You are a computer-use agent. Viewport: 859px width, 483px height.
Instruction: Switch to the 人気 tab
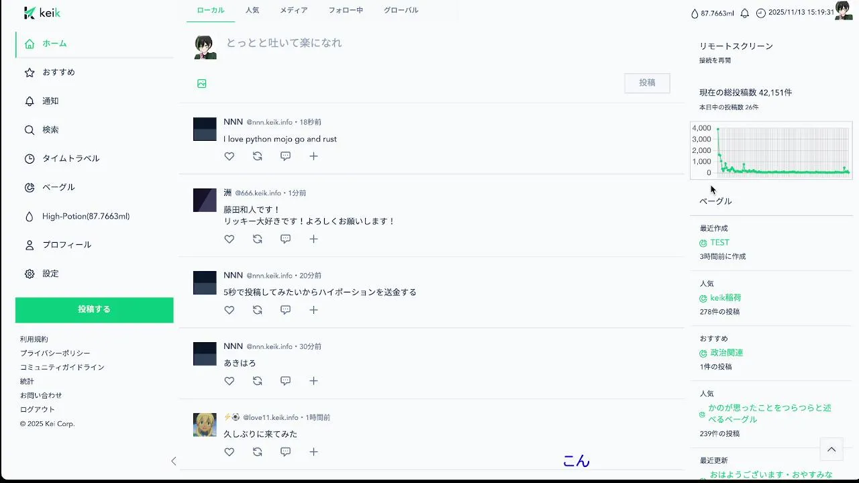click(x=252, y=11)
